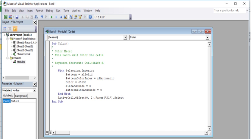Open the File menu

[x=7, y=11]
